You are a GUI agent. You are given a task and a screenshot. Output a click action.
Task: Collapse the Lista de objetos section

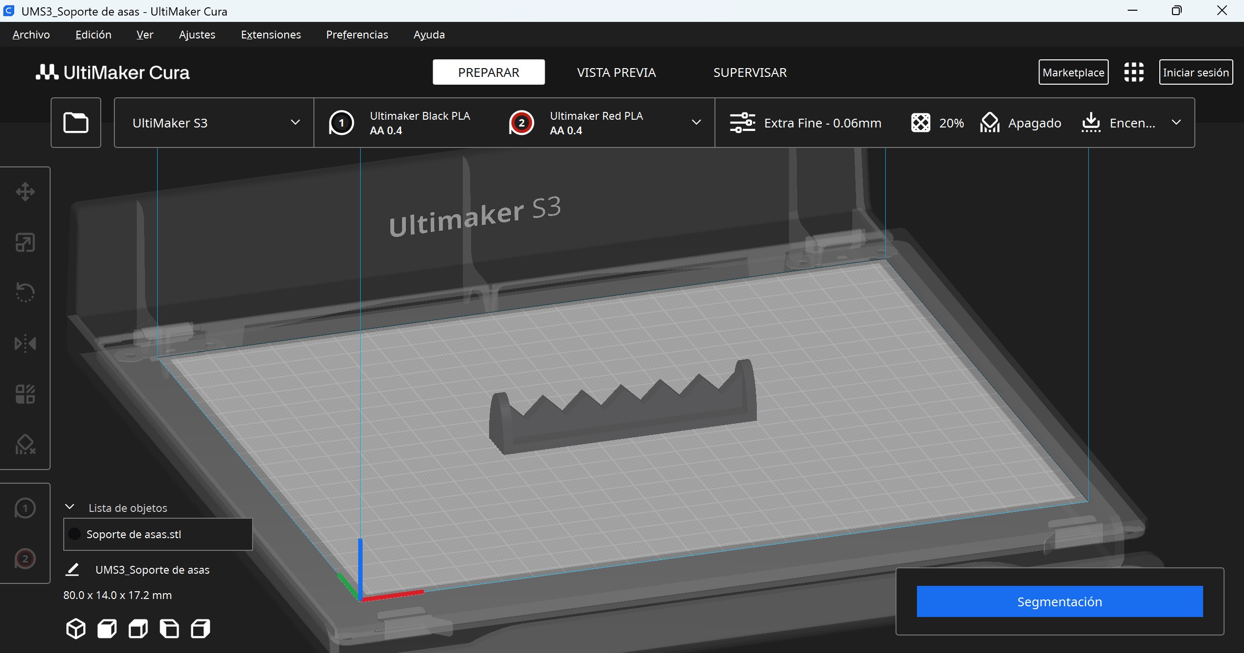click(70, 507)
